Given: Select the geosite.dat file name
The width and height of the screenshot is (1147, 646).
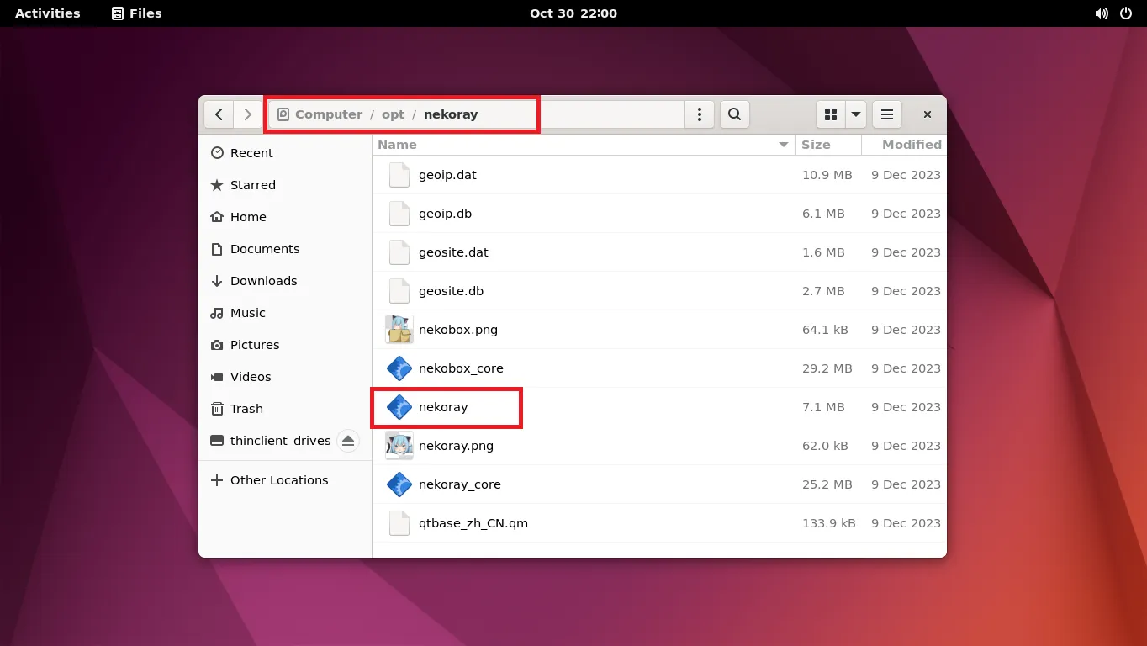Looking at the screenshot, I should coord(453,252).
